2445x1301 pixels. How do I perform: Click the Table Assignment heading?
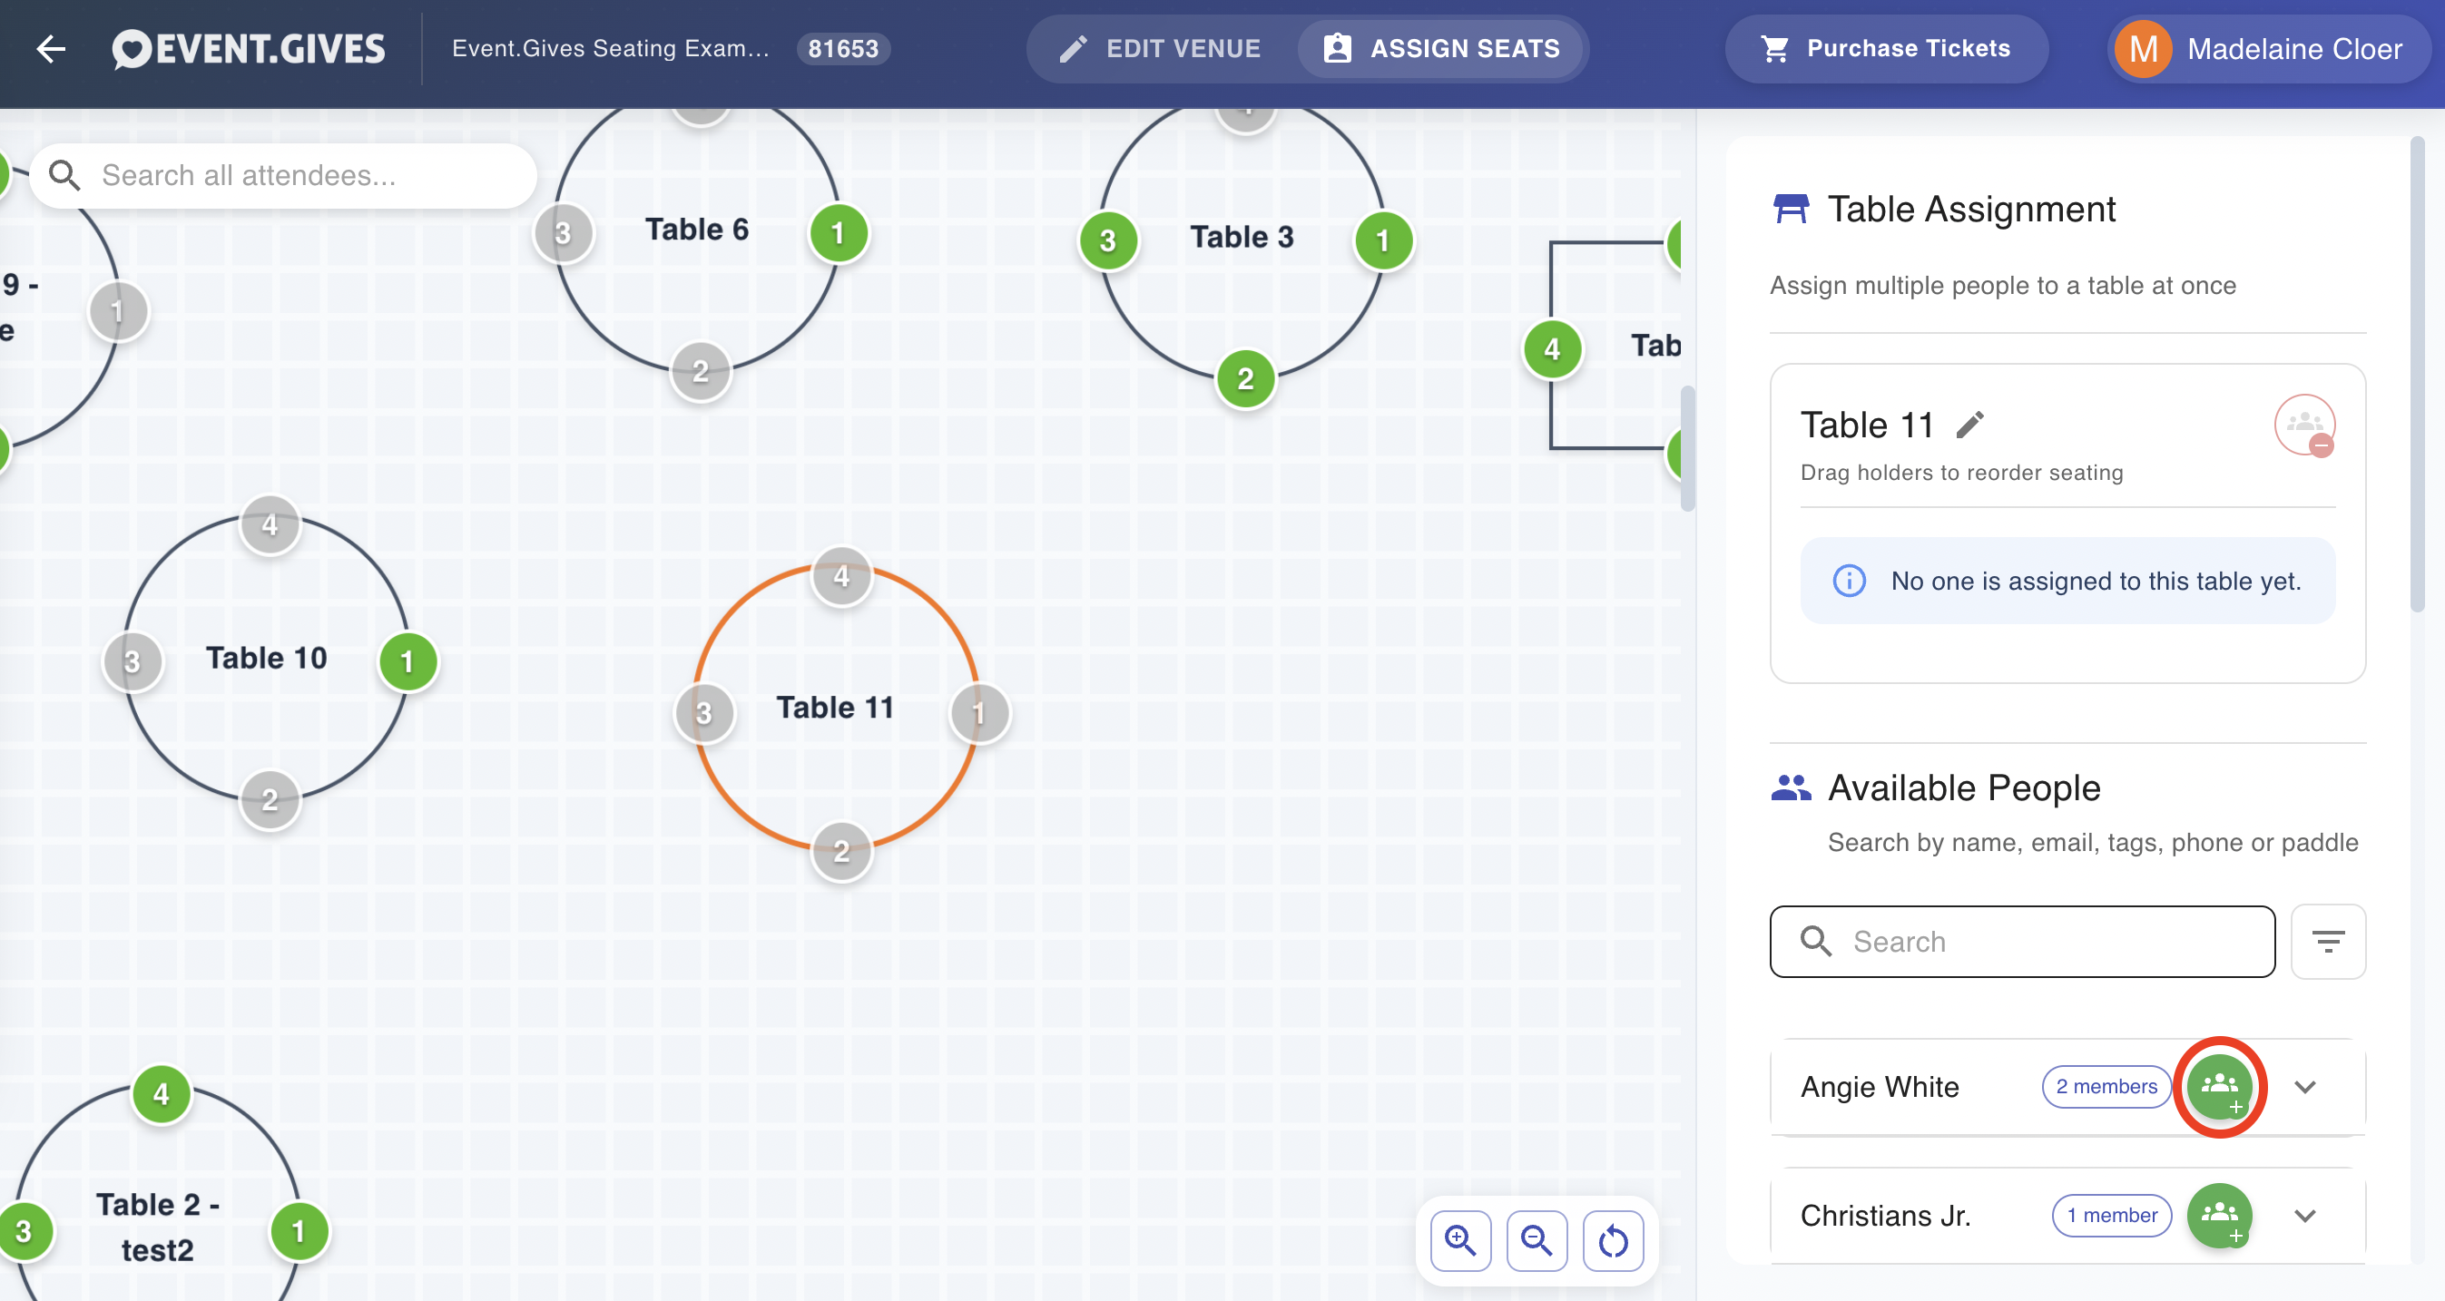coord(1971,209)
